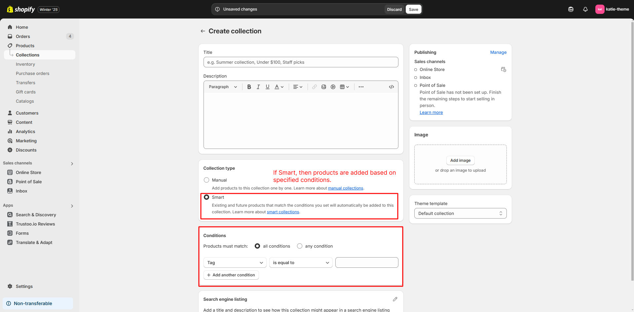Toggle bold formatting in description editor

(x=249, y=87)
